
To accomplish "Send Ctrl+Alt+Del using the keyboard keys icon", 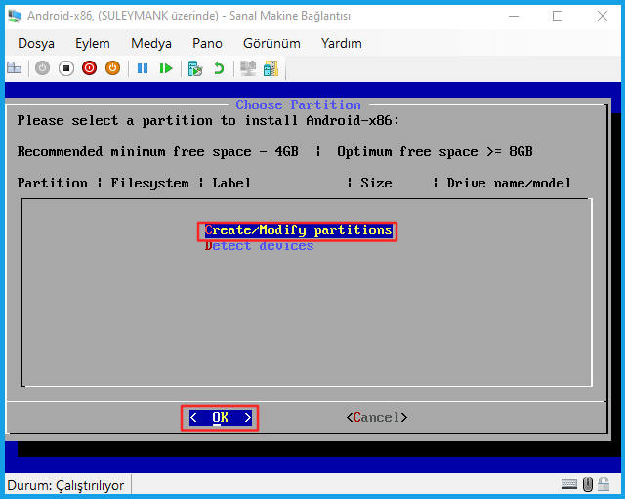I will point(15,68).
